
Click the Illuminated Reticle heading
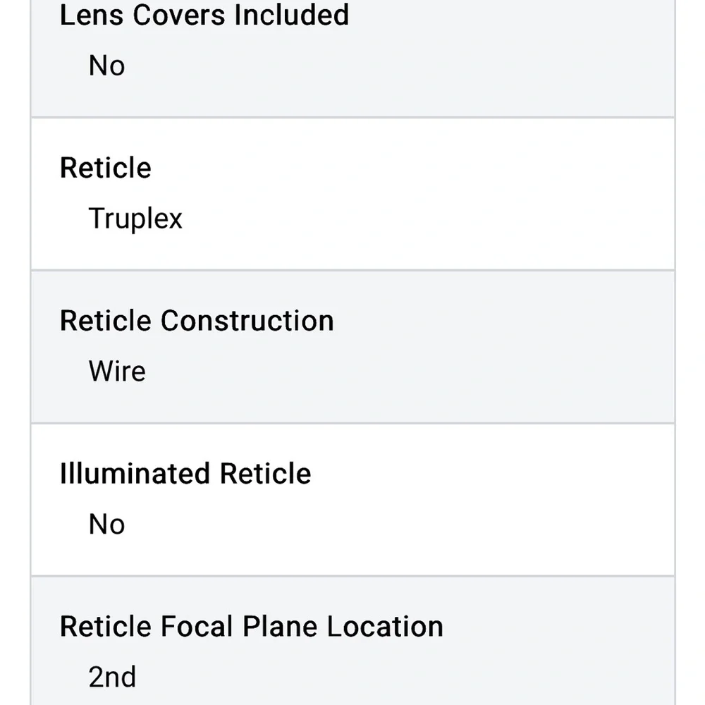(x=185, y=474)
